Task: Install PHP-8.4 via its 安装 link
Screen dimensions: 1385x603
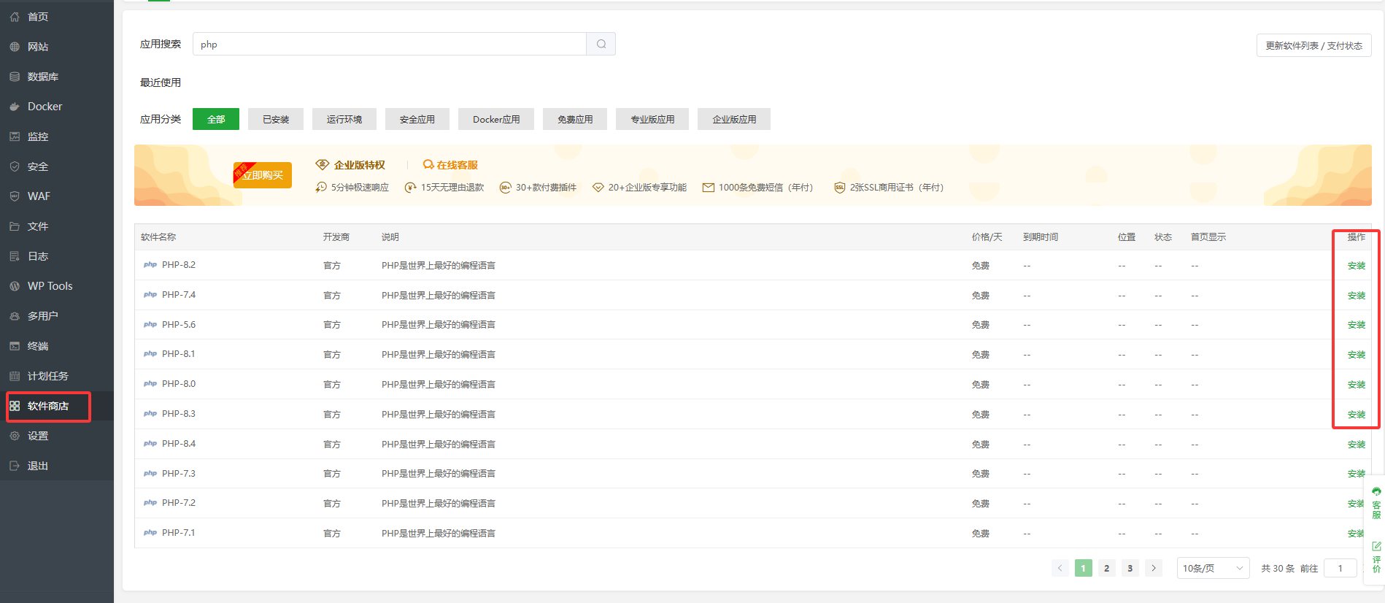Action: [x=1357, y=445]
